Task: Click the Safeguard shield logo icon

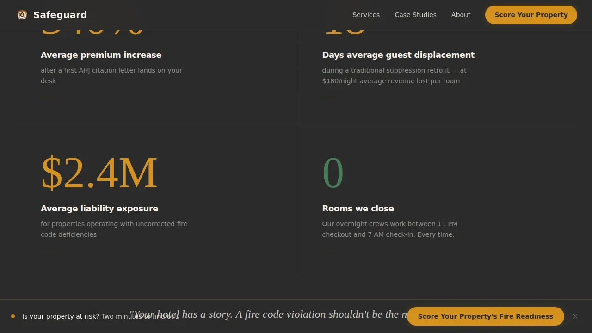Action: pos(22,15)
